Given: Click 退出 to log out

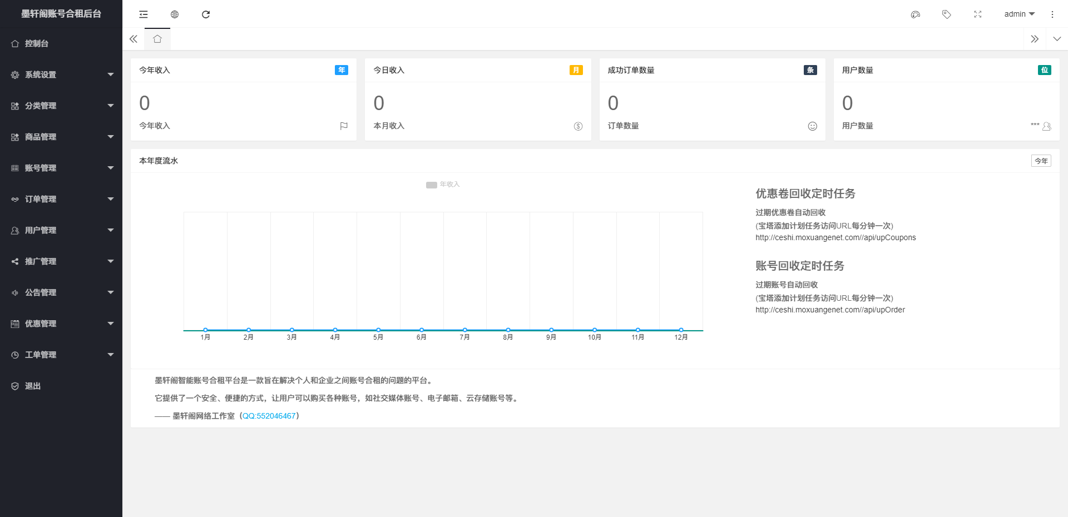Looking at the screenshot, I should tap(61, 386).
